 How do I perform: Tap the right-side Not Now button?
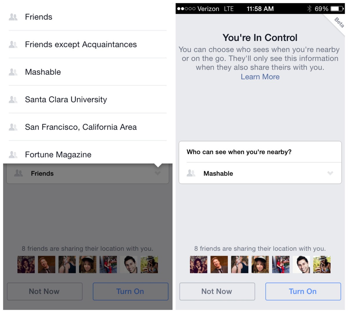click(217, 291)
